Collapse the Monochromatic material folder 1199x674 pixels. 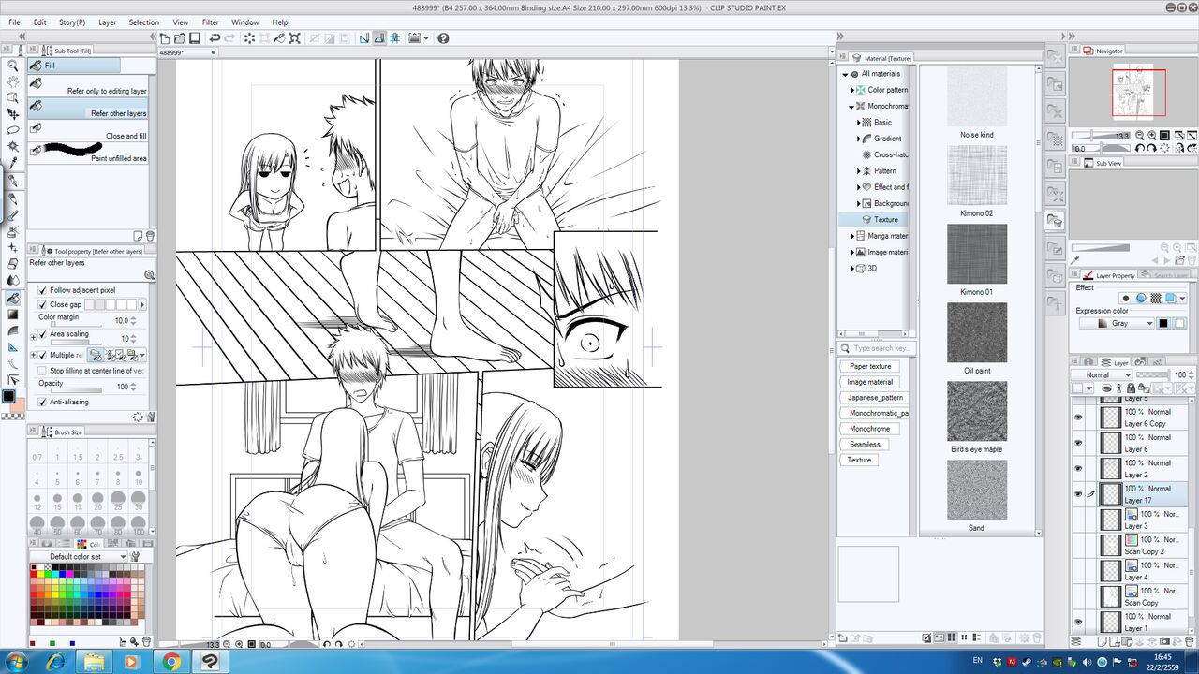852,106
